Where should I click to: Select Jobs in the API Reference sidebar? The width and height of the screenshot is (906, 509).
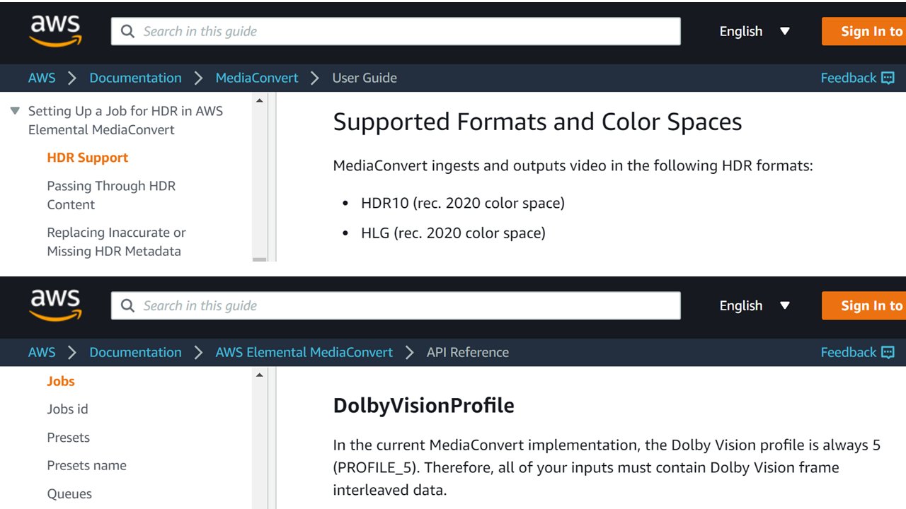(x=61, y=381)
